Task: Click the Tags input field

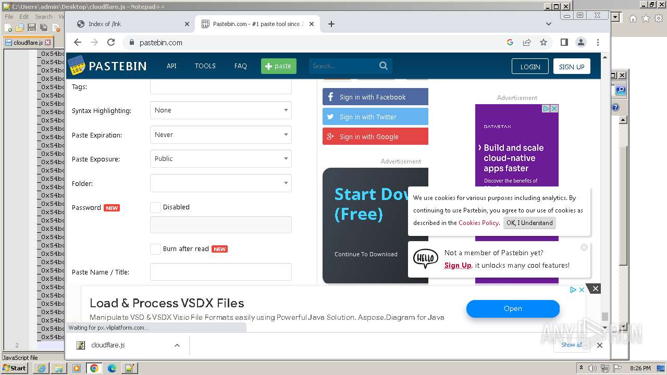Action: click(x=221, y=87)
